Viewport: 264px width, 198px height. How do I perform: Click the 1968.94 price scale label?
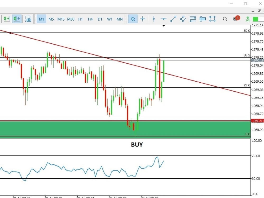click(x=257, y=106)
